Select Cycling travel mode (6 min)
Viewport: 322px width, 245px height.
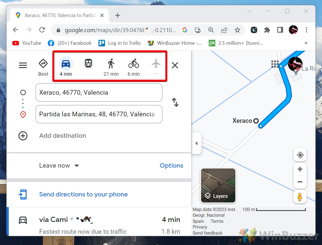134,67
